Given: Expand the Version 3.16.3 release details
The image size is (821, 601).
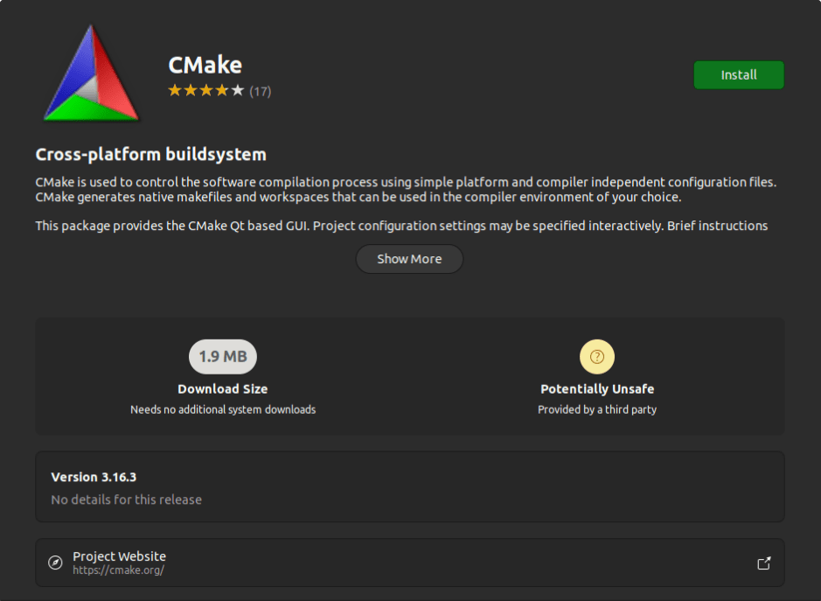Looking at the screenshot, I should point(408,486).
